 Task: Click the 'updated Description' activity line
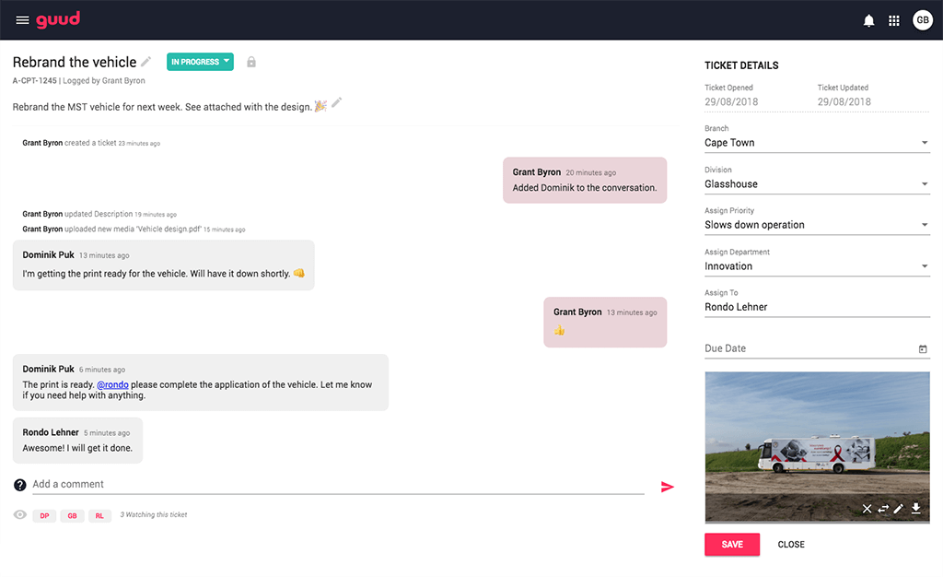(99, 214)
